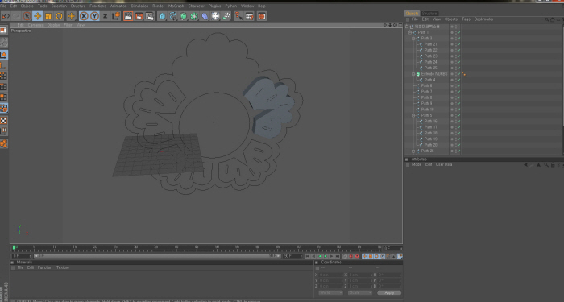
Task: Collapse the Path 1 tree node
Action: [409, 32]
